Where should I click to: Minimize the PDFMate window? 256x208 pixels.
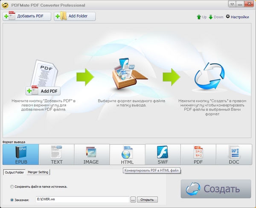240,4
